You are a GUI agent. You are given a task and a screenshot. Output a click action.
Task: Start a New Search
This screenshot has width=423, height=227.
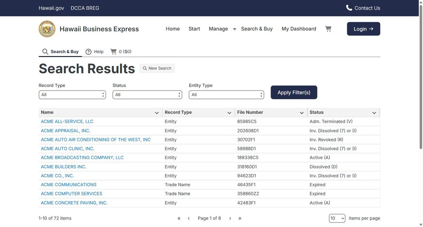[x=157, y=68]
